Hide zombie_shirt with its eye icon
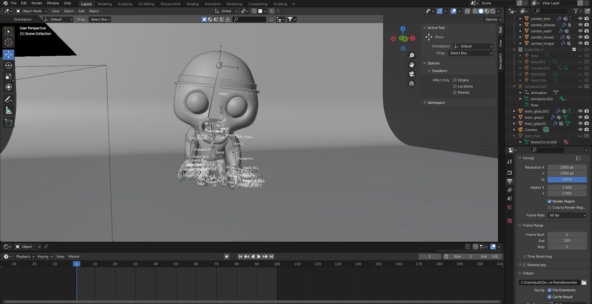The width and height of the screenshot is (592, 304). pos(580,18)
